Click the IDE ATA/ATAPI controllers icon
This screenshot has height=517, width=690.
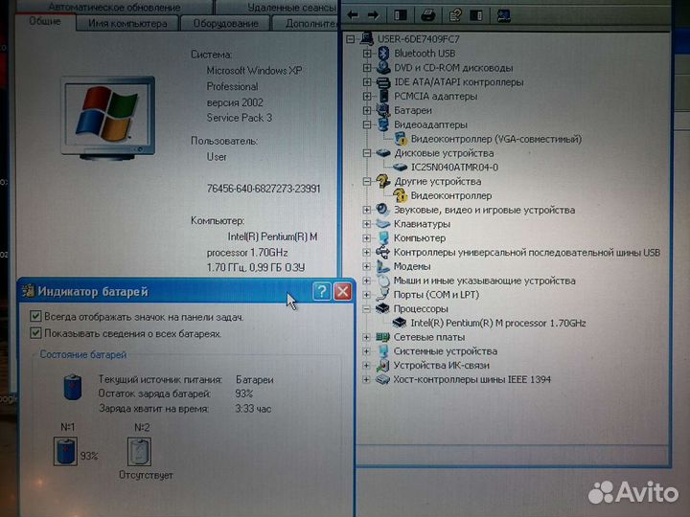tap(383, 82)
